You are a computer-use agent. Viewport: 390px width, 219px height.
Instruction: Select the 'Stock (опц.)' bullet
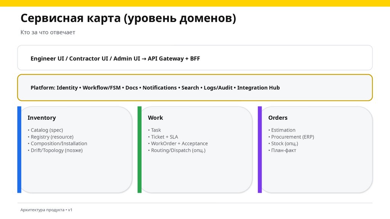pos(283,143)
